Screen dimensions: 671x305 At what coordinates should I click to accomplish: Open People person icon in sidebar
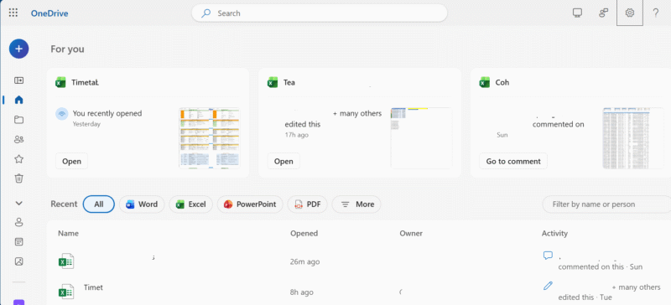click(x=18, y=222)
